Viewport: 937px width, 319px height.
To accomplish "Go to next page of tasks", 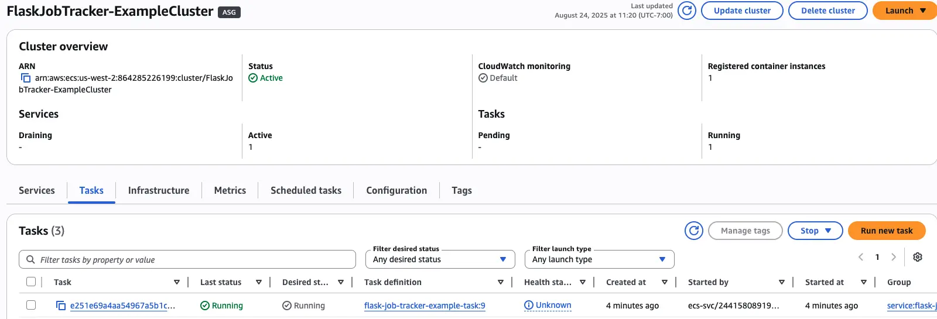I will point(894,257).
